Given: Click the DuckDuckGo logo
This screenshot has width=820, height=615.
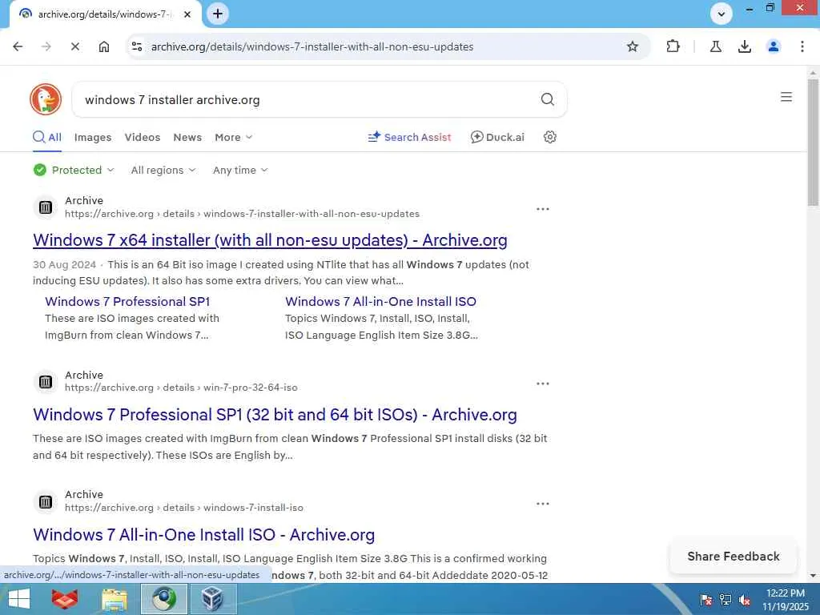Looking at the screenshot, I should coord(46,99).
